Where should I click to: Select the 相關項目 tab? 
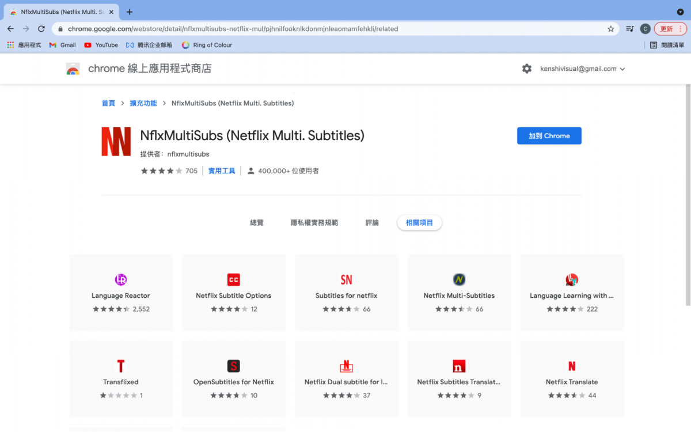(419, 223)
